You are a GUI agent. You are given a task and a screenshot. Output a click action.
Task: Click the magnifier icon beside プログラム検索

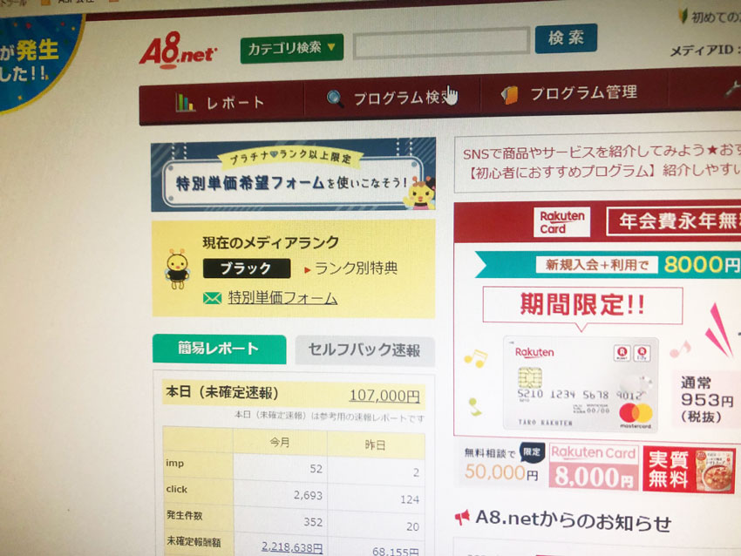[x=335, y=98]
